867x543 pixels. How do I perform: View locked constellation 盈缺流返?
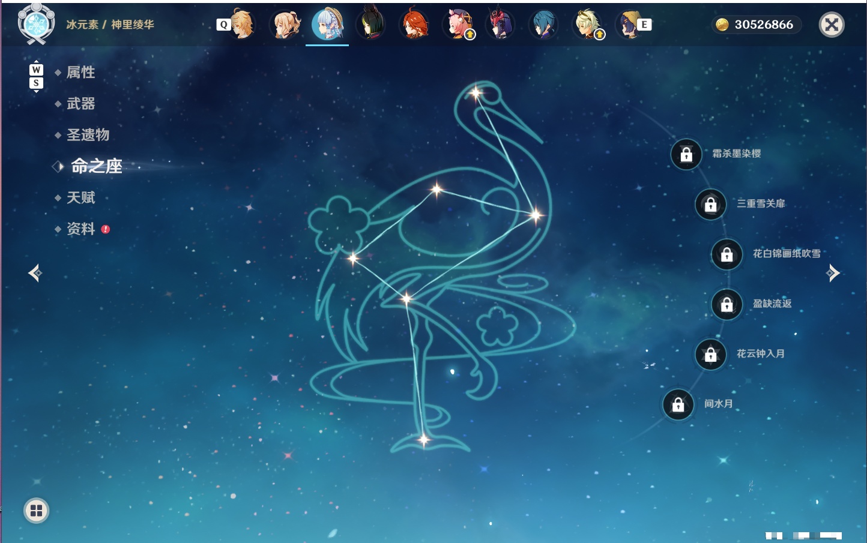point(727,304)
